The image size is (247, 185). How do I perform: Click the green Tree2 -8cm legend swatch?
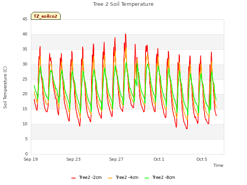click(x=147, y=178)
